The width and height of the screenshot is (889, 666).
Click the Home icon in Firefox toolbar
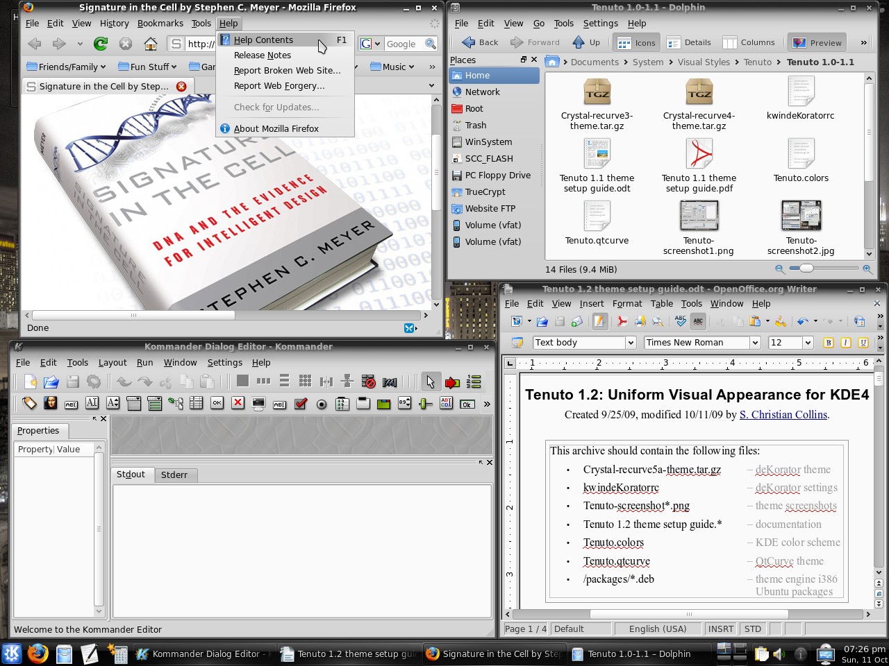[151, 44]
